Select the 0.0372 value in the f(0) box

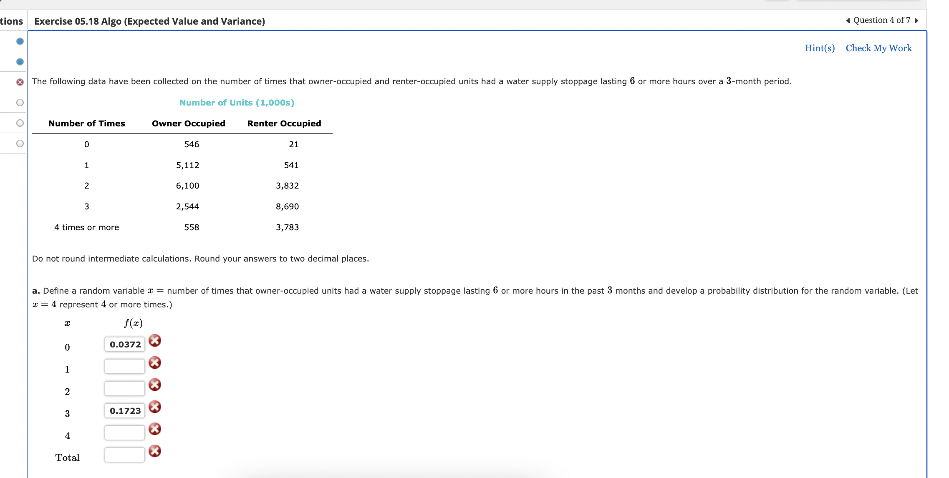pyautogui.click(x=124, y=344)
